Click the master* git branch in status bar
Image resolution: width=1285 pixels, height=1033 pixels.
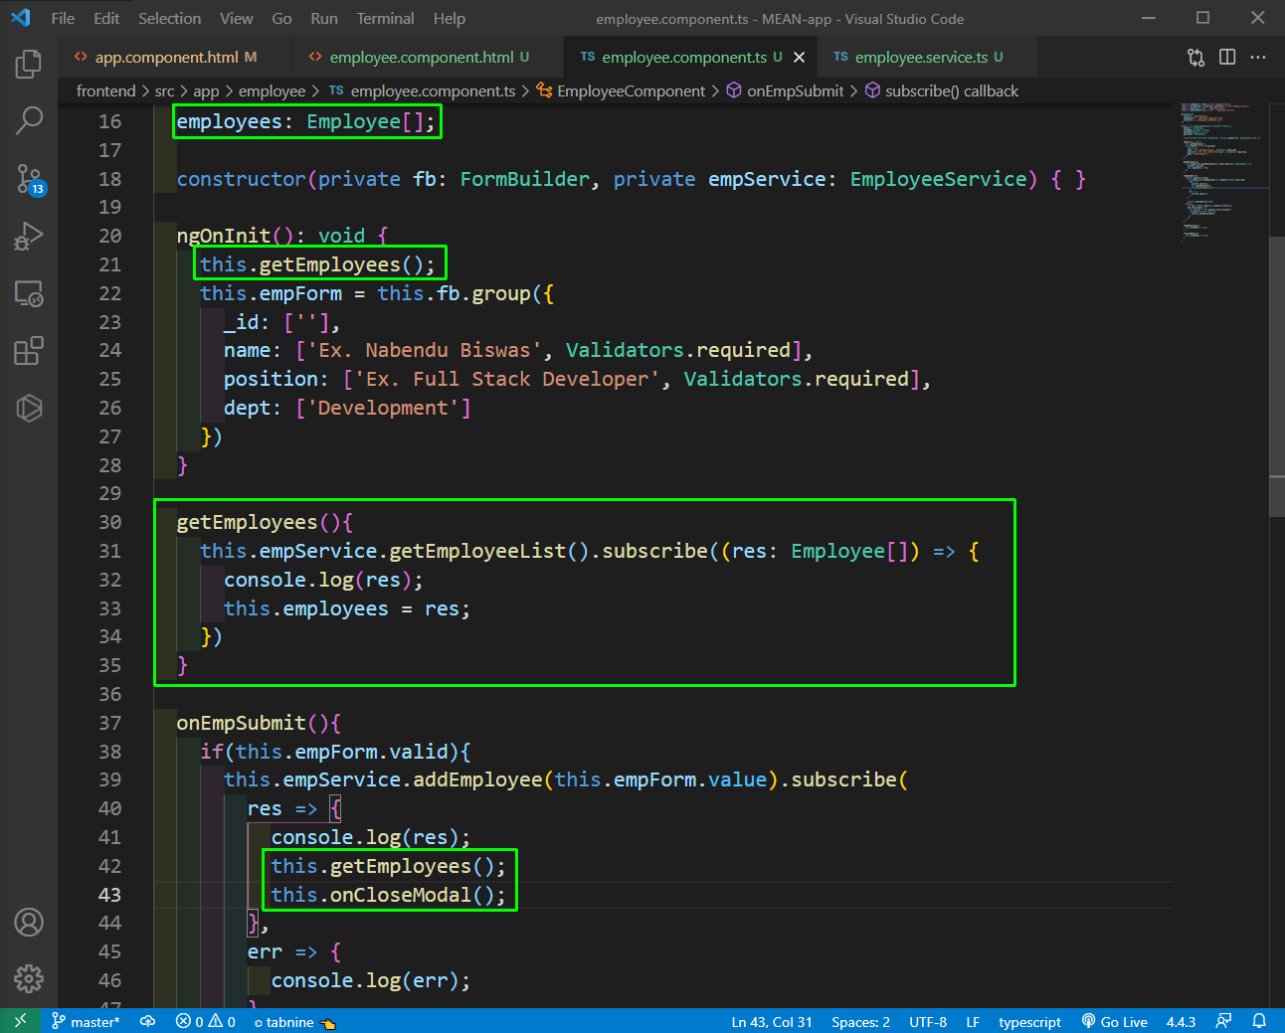tap(86, 1021)
